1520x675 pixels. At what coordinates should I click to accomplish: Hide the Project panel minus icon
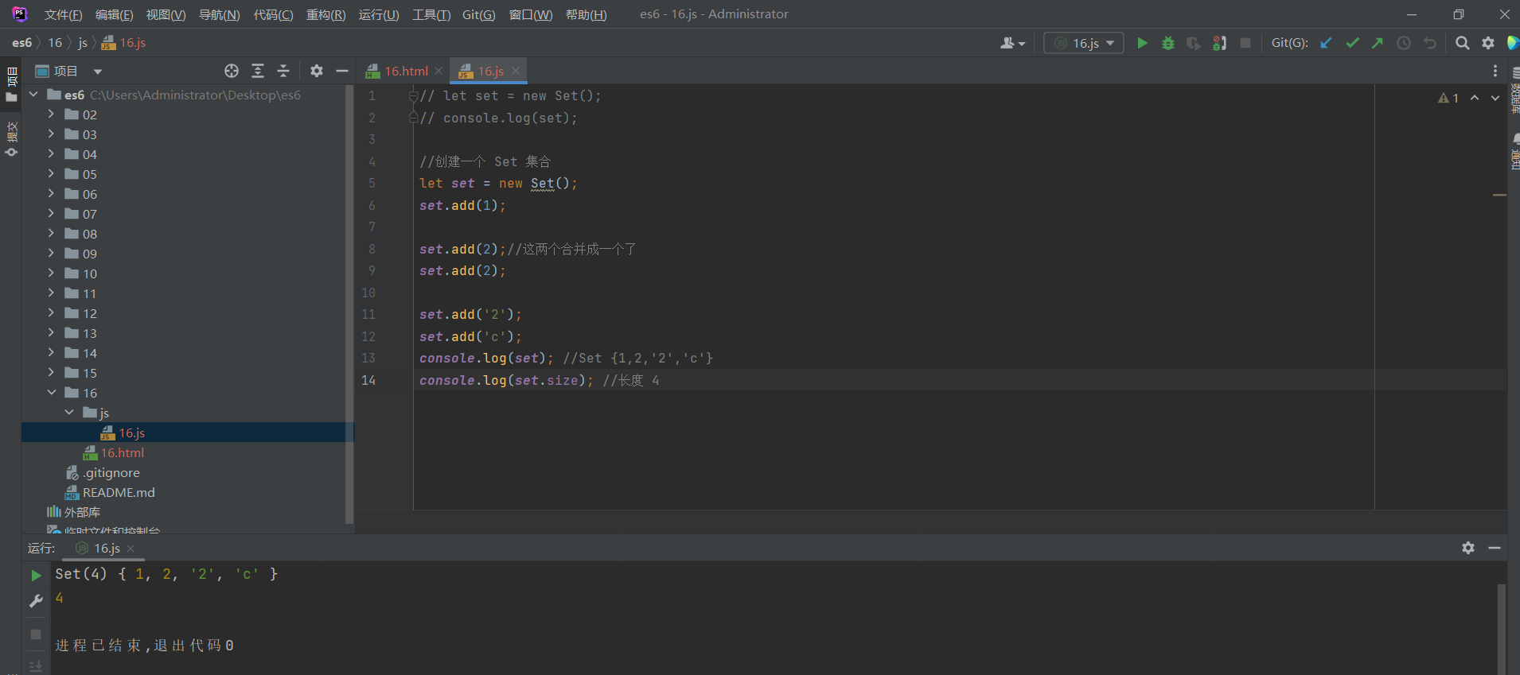pos(342,71)
